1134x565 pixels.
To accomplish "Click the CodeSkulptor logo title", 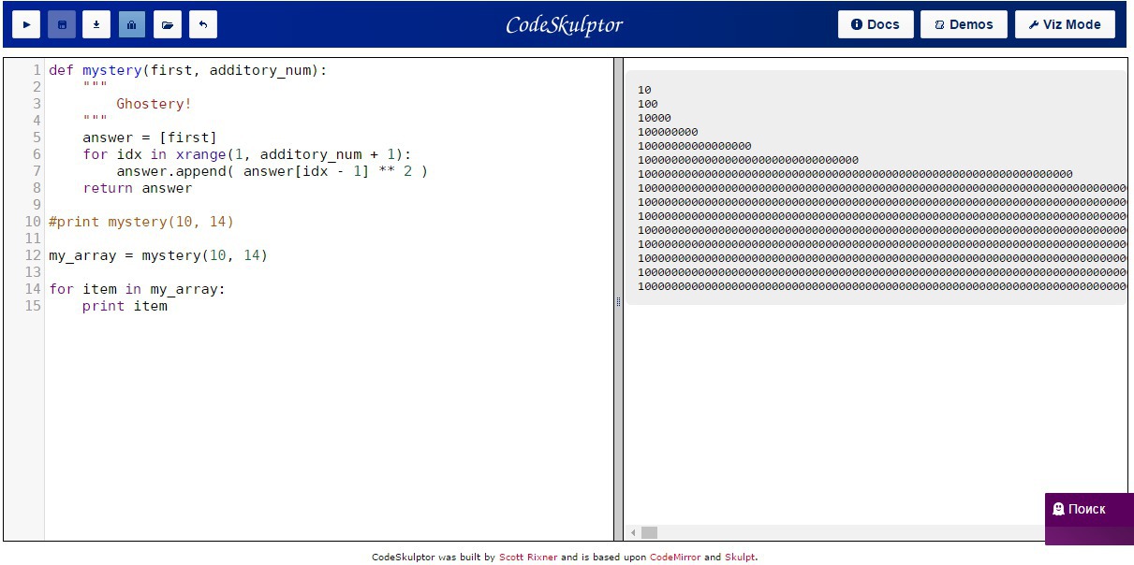I will 564,25.
